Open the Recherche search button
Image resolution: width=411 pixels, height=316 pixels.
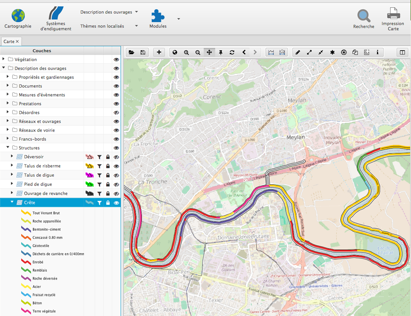point(364,19)
